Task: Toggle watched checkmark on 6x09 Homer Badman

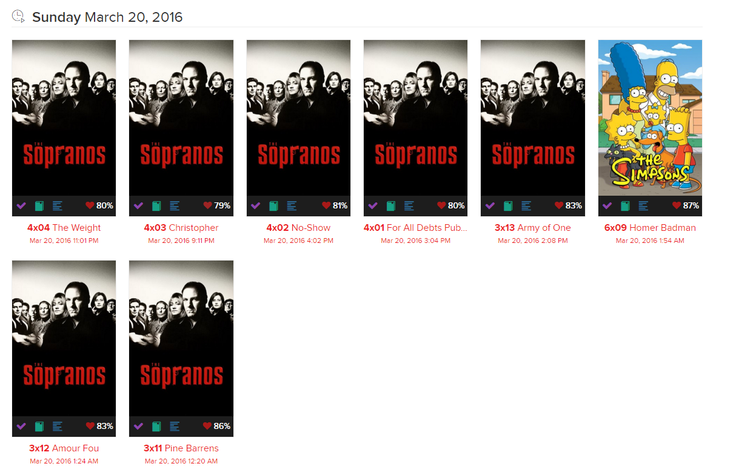Action: (x=607, y=206)
